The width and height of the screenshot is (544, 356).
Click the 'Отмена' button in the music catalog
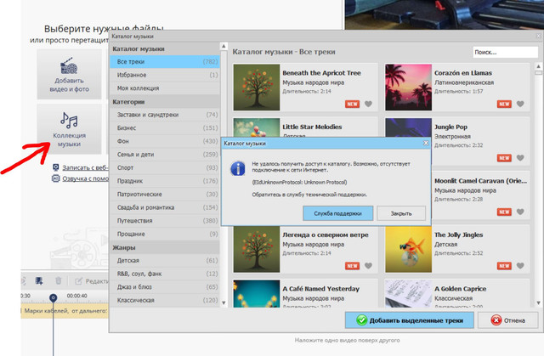(507, 320)
